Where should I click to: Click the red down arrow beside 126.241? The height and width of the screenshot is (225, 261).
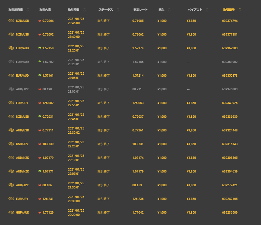click(x=39, y=199)
